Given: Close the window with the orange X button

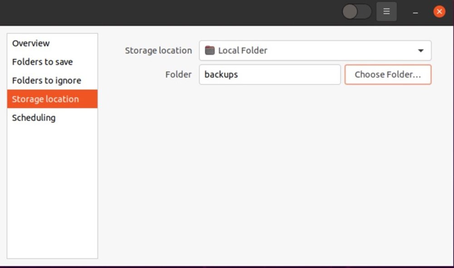Looking at the screenshot, I should [x=439, y=12].
